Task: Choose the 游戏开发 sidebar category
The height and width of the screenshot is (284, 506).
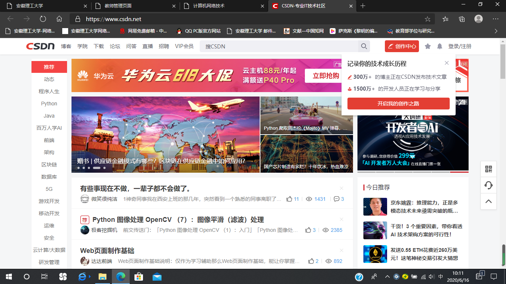Action: (x=49, y=201)
